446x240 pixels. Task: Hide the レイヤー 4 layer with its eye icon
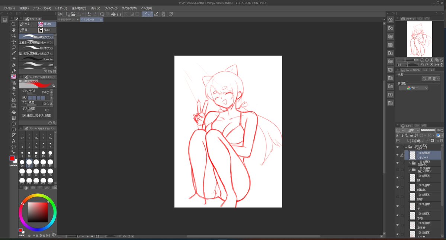click(398, 155)
